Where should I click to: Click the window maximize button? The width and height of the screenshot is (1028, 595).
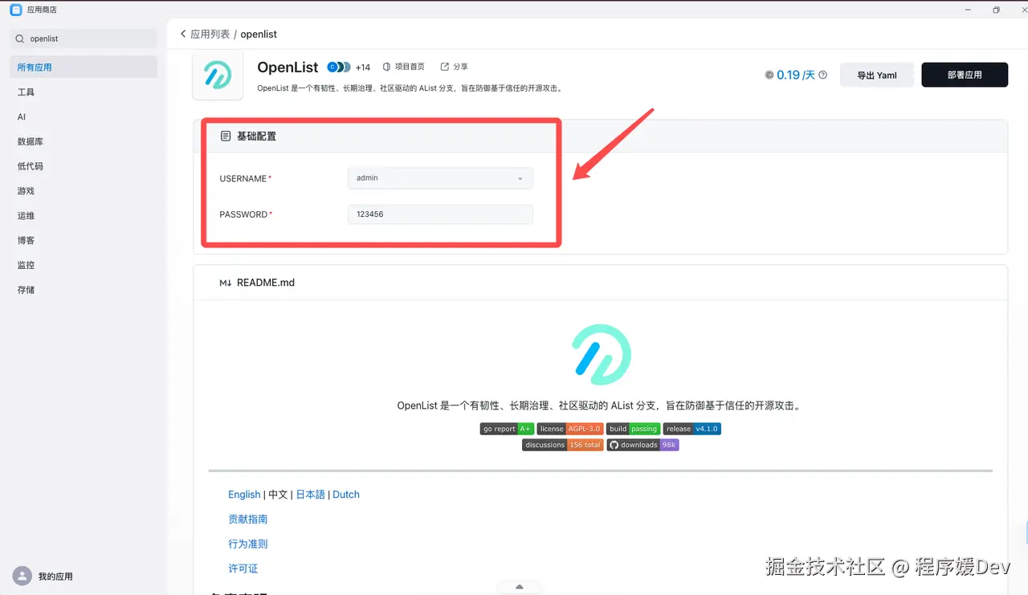coord(996,10)
